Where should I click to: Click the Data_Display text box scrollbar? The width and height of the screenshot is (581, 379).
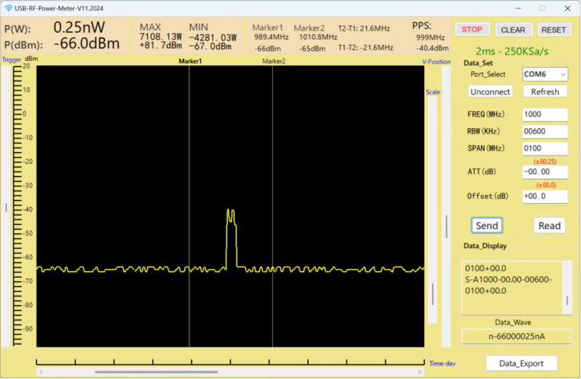point(567,300)
